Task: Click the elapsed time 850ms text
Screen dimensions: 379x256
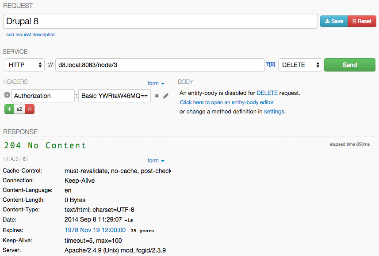Action: click(349, 144)
